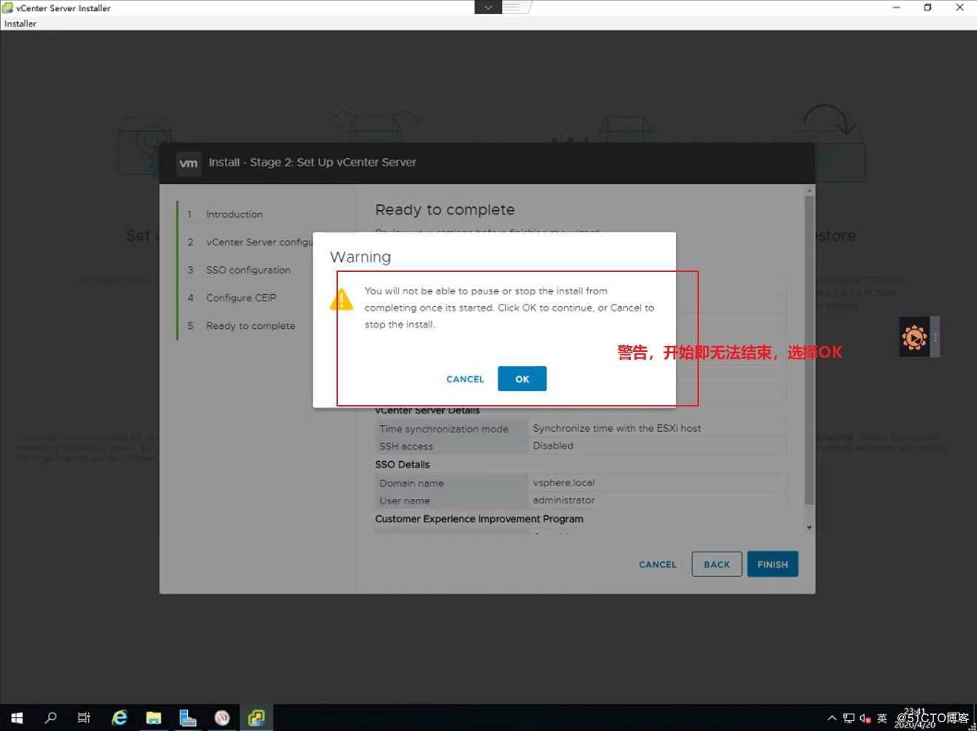Click volume icon in system tray
The width and height of the screenshot is (977, 731).
[865, 718]
